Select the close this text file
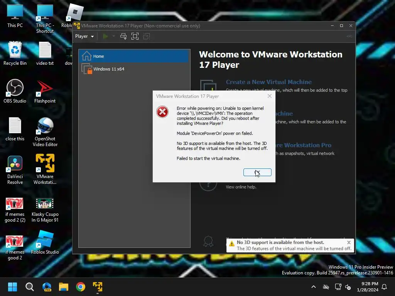This screenshot has width=395, height=296. 15,129
